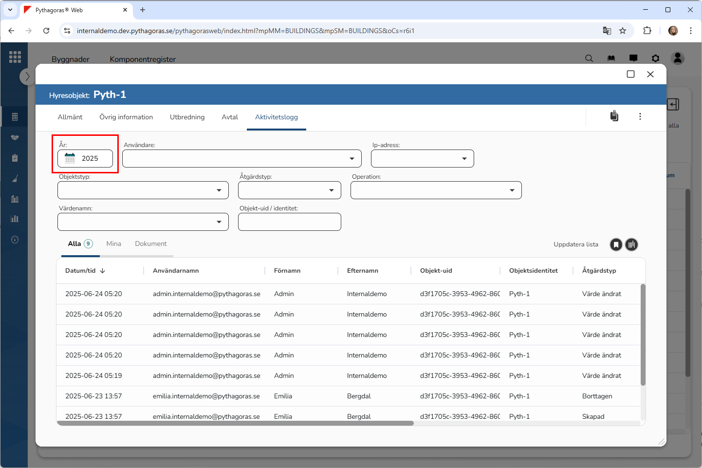Open the bar chart icon in sidebar

(x=15, y=219)
